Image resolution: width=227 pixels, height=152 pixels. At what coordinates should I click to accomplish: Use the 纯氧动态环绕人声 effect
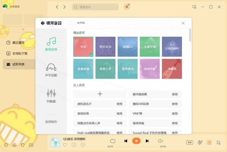click(x=120, y=123)
